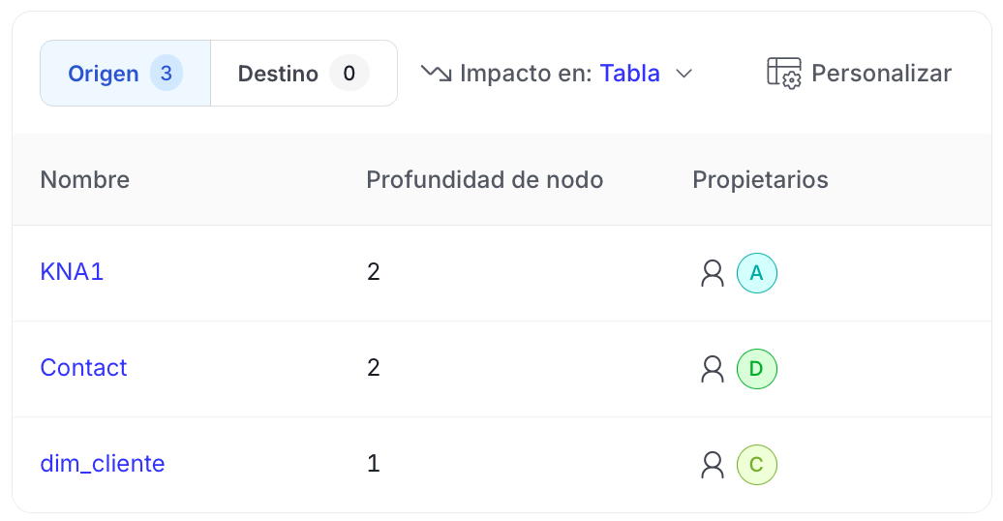Click the person icon in the KNA1 row
Image resolution: width=1003 pixels, height=521 pixels.
[713, 273]
